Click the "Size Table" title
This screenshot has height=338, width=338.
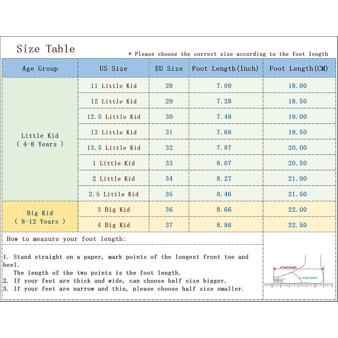coord(46,49)
